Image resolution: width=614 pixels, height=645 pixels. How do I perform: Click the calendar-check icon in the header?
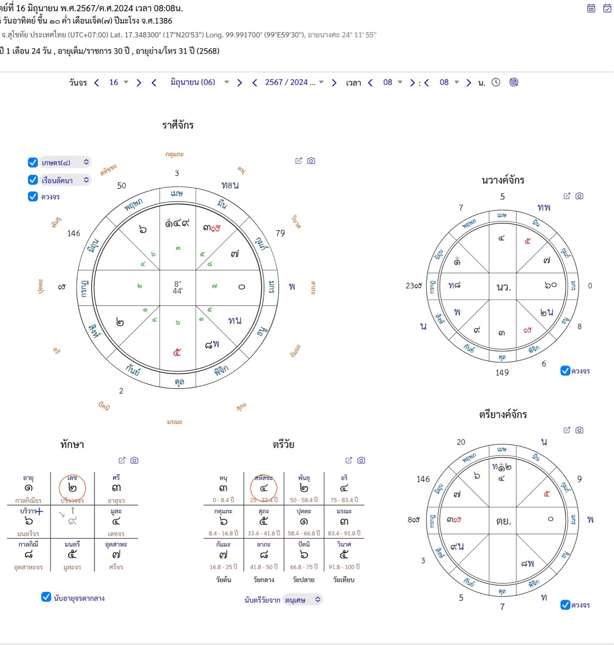click(607, 8)
